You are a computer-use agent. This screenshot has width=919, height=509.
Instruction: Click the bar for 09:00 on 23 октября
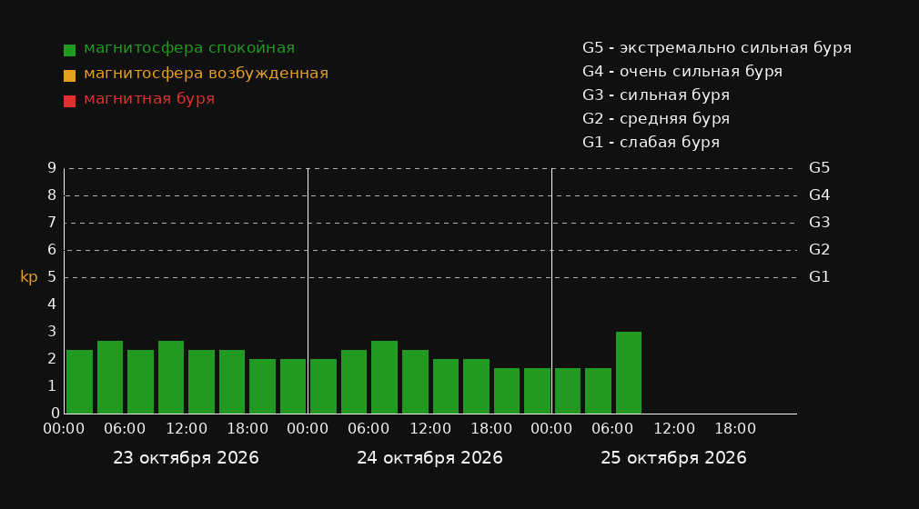pyautogui.click(x=171, y=377)
